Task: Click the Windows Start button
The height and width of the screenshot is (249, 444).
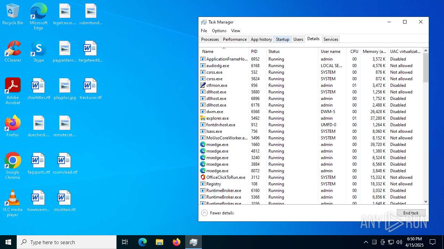Action: [8, 242]
